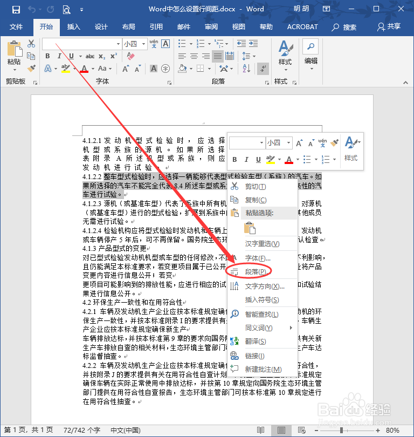
Task: Align text right in ribbon
Action: [x=206, y=56]
